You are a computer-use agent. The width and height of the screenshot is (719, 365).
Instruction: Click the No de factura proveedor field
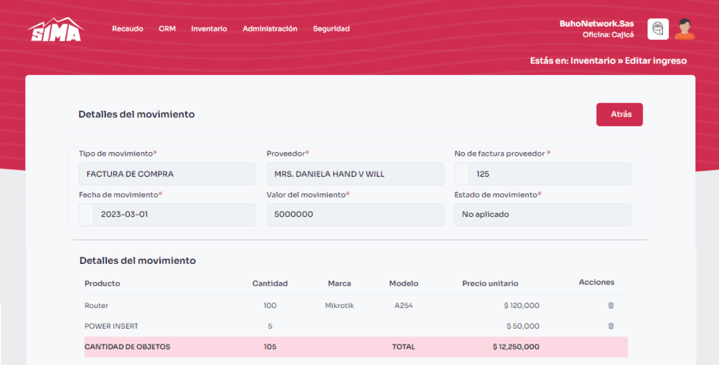[x=550, y=174]
